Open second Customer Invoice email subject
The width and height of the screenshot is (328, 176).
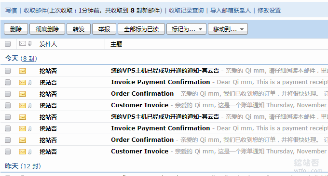139,151
